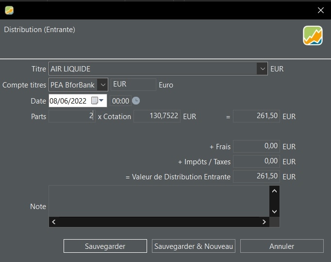The height and width of the screenshot is (262, 331).
Task: Click the Parts quantity field
Action: [x=71, y=116]
